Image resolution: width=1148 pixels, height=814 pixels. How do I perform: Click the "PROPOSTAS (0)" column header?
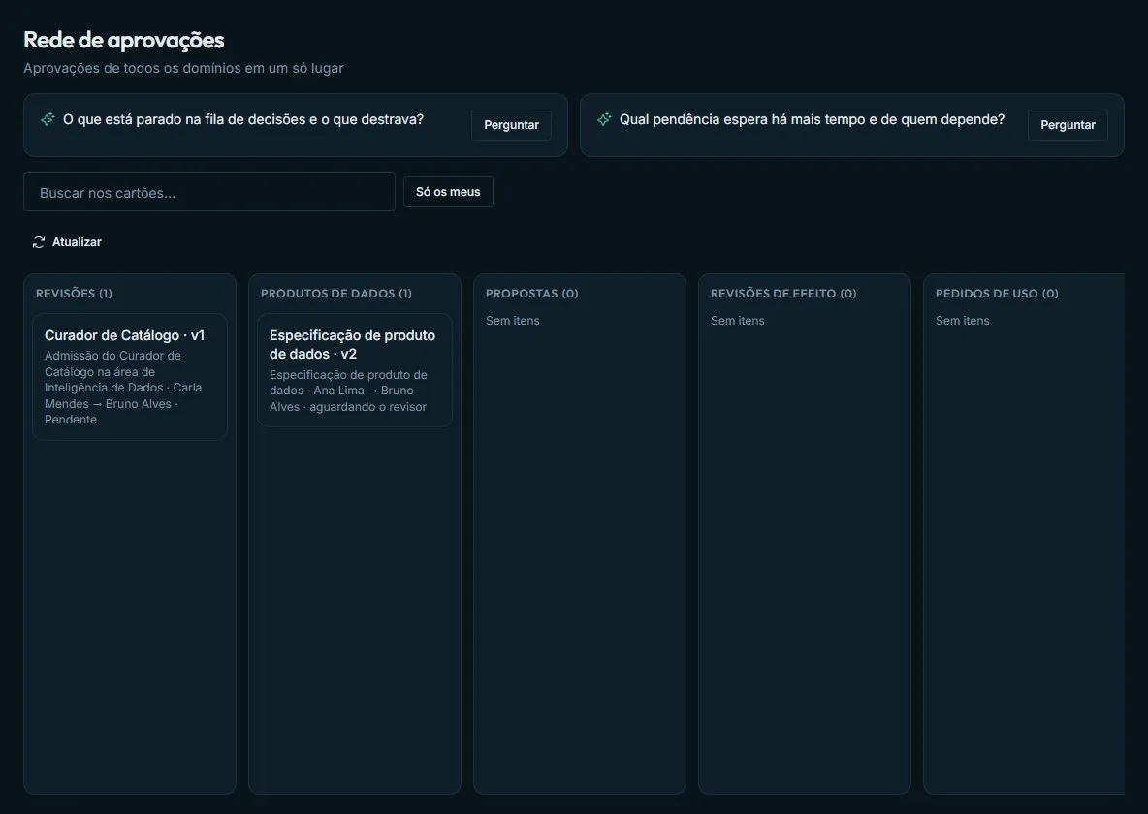tap(531, 294)
